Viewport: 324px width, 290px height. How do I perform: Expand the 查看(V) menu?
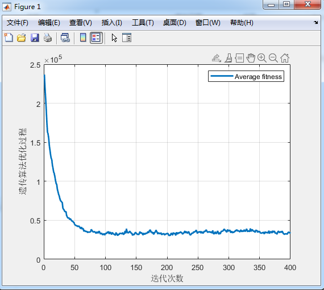coord(80,23)
